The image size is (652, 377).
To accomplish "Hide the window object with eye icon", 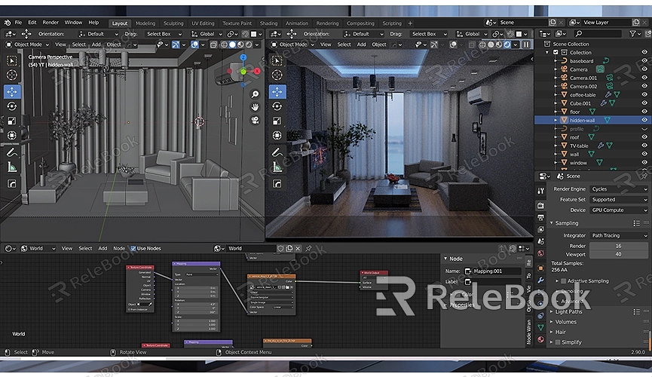I will pyautogui.click(x=644, y=163).
